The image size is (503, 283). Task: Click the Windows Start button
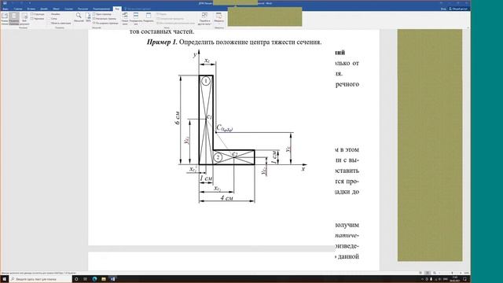point(4,279)
